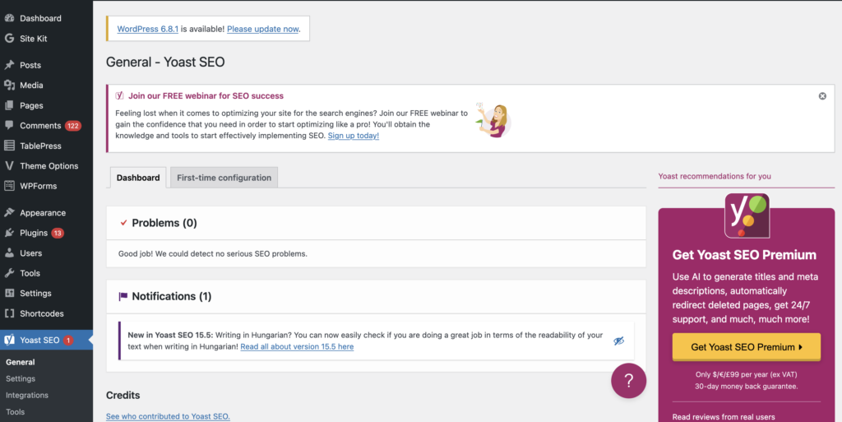Click the WPForms icon in sidebar
This screenshot has height=422, width=842.
click(x=9, y=186)
